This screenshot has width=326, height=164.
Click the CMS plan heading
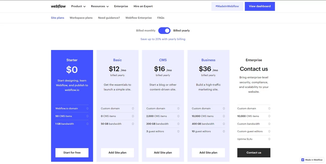tap(163, 60)
